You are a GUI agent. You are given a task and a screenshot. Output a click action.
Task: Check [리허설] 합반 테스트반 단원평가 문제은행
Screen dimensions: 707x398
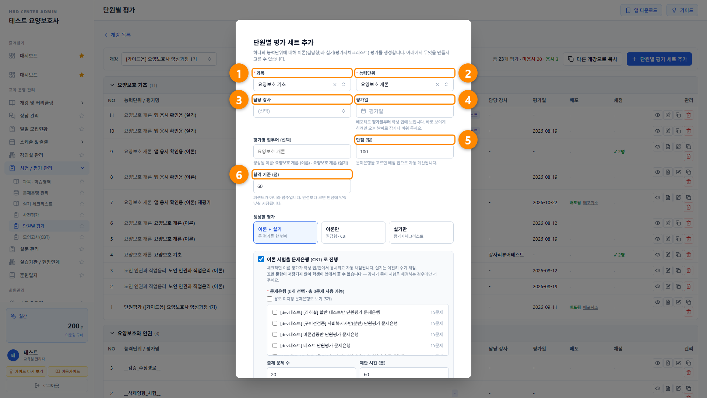point(275,312)
